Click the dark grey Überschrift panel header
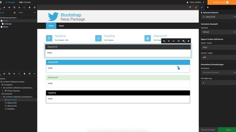236x132 pixels. 118,47
